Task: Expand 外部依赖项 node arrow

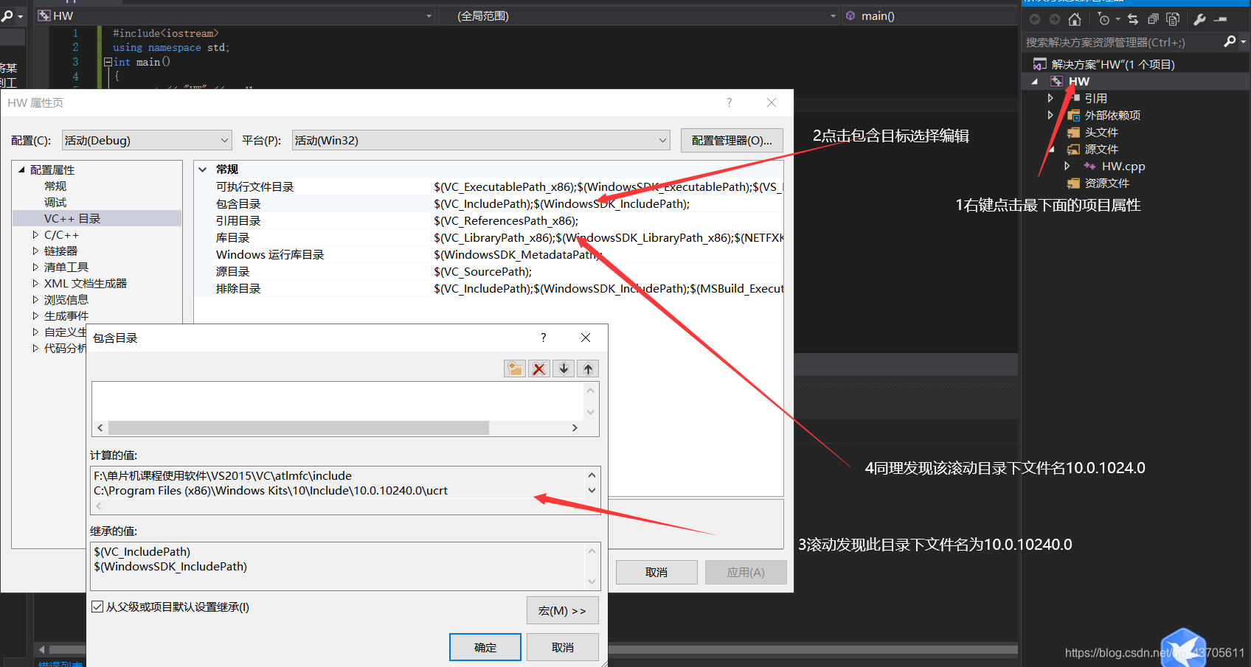Action: point(1050,115)
